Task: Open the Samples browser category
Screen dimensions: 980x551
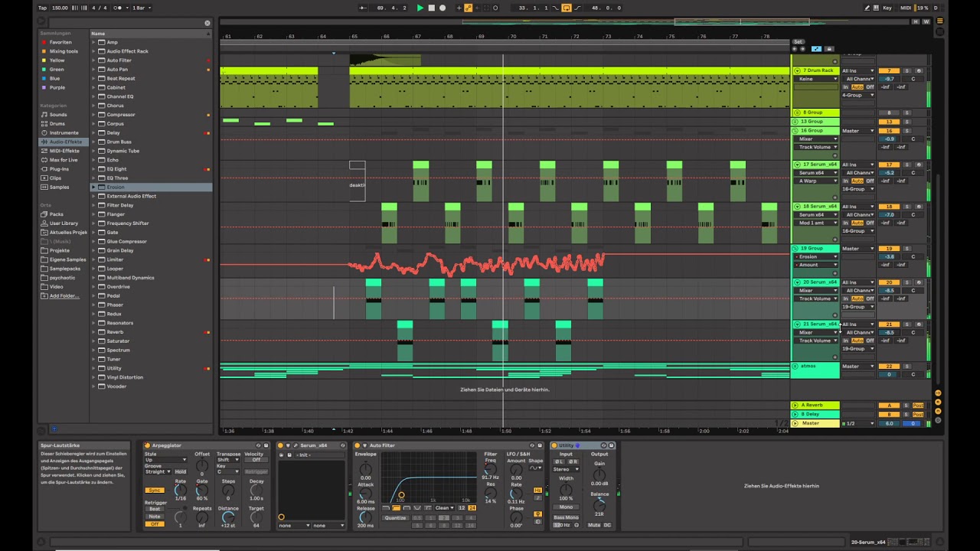Action: (x=59, y=187)
